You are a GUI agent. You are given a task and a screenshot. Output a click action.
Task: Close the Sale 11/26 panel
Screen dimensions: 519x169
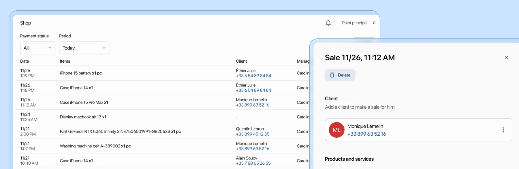(x=506, y=57)
